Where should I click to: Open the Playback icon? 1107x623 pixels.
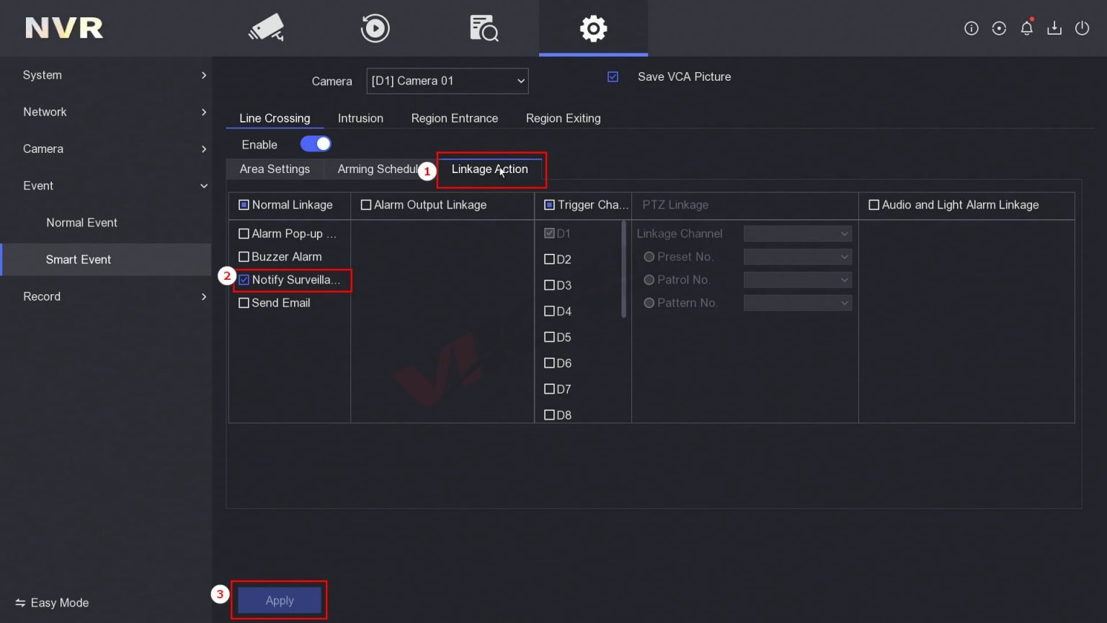(373, 28)
